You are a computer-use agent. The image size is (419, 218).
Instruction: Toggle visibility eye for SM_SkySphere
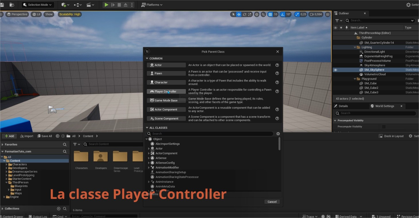pyautogui.click(x=335, y=70)
